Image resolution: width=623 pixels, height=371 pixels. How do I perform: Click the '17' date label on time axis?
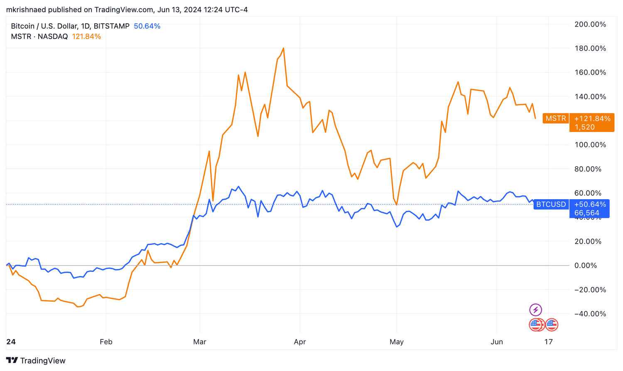tap(549, 342)
